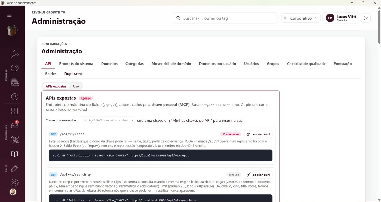Open the Prompts do sistema tab
Viewport: 381px width, 202px height.
click(76, 64)
